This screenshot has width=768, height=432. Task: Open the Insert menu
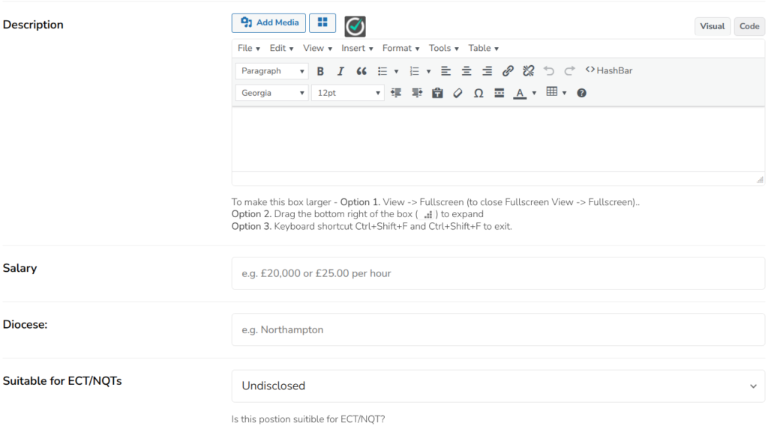357,49
